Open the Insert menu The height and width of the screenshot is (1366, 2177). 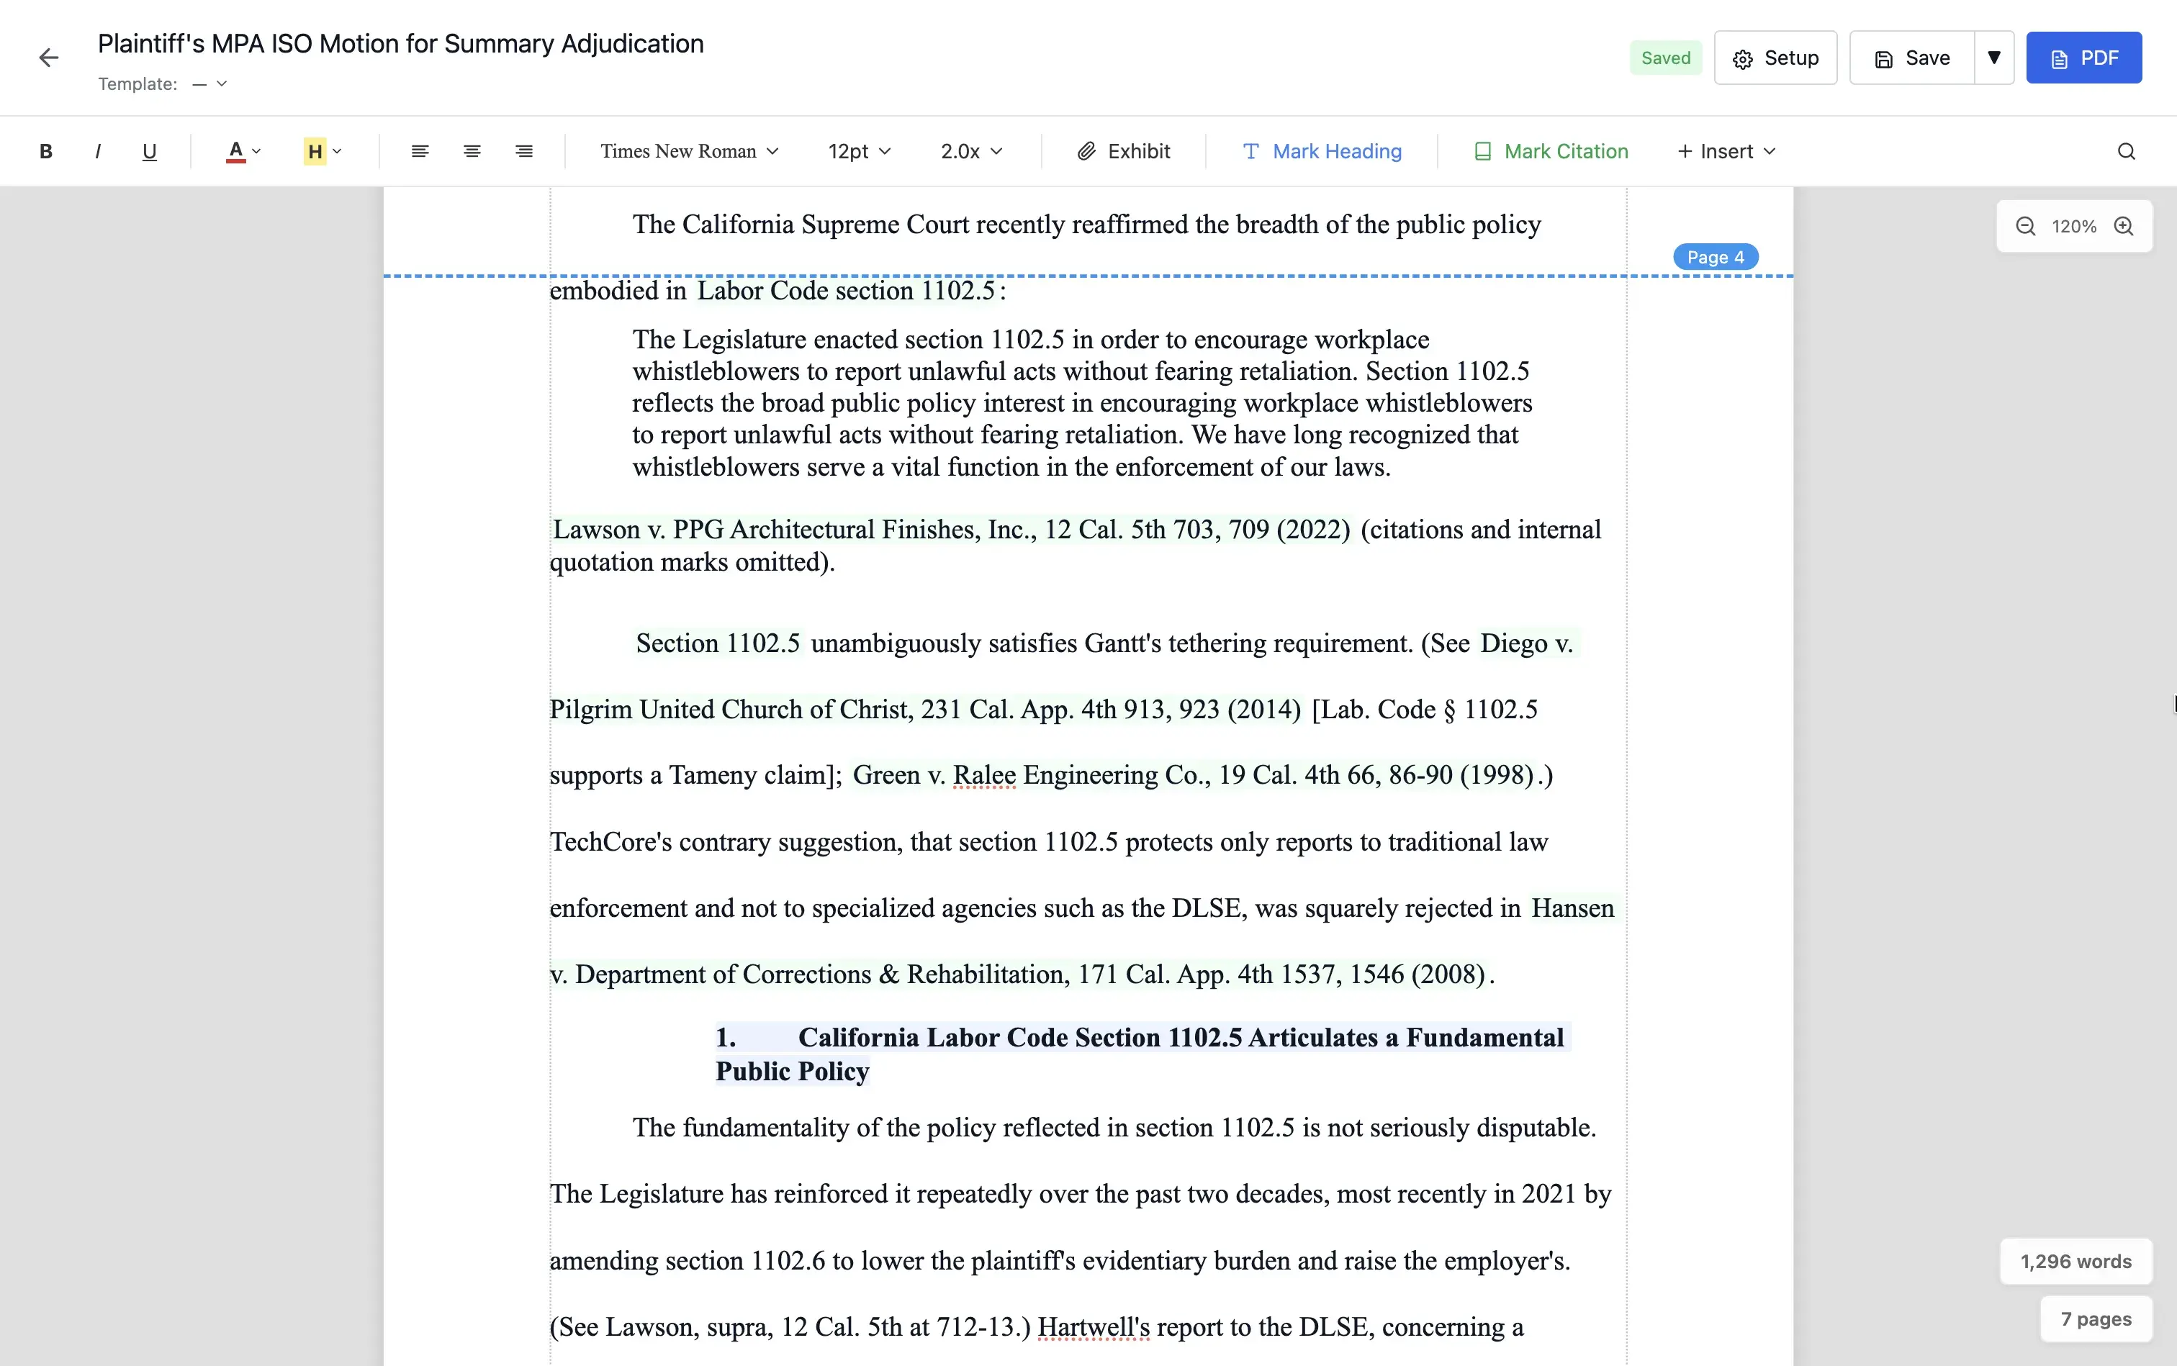pos(1727,151)
